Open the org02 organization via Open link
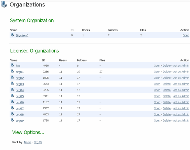This screenshot has height=150, width=190. tap(157, 78)
